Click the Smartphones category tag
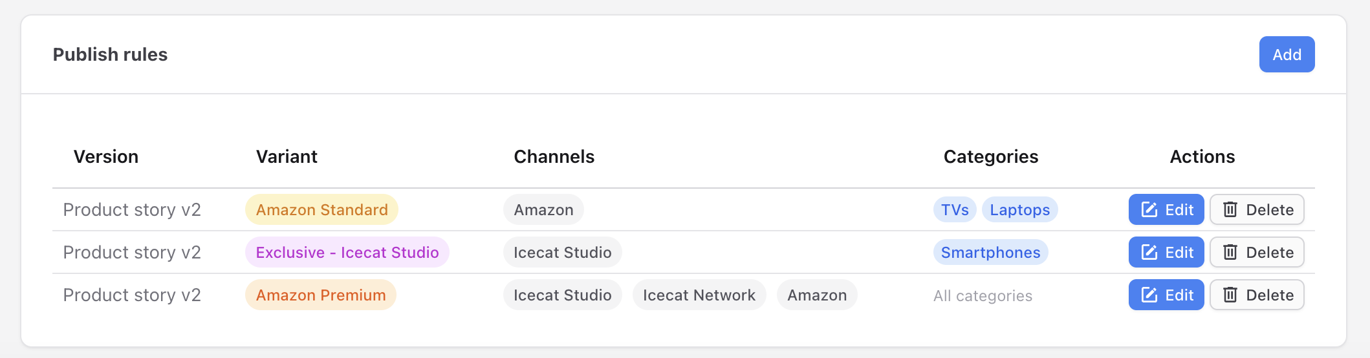 point(990,252)
